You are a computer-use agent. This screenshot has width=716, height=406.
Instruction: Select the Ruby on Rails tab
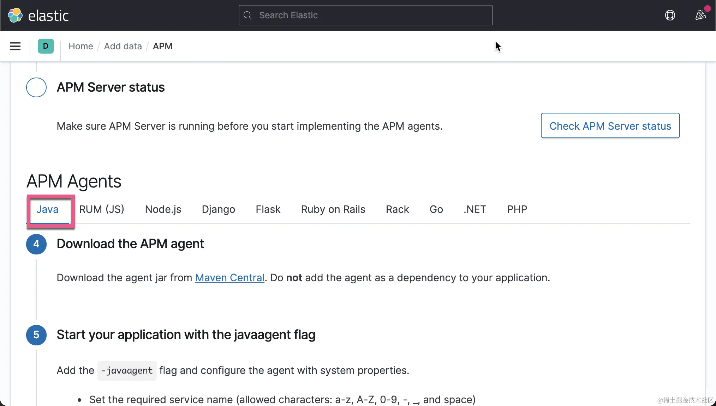tap(333, 209)
